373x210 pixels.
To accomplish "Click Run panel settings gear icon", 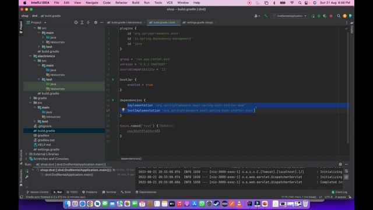I will pos(340,164).
